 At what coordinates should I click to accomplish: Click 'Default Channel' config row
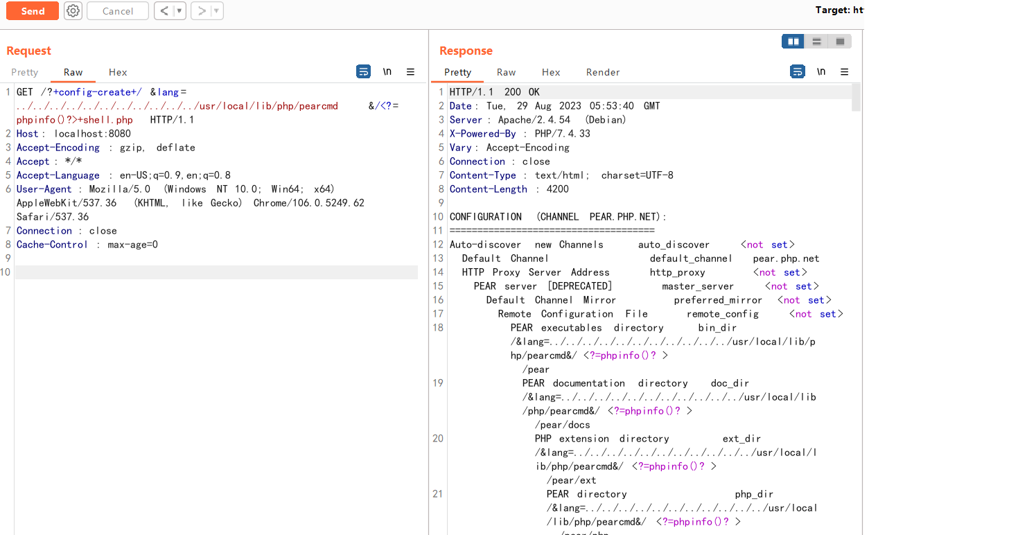[x=641, y=258]
